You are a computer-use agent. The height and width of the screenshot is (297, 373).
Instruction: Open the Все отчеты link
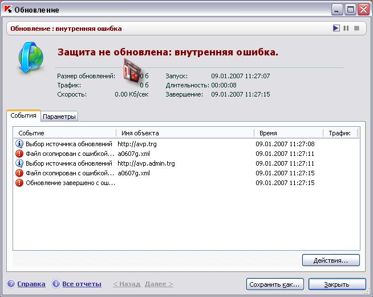[x=82, y=284]
